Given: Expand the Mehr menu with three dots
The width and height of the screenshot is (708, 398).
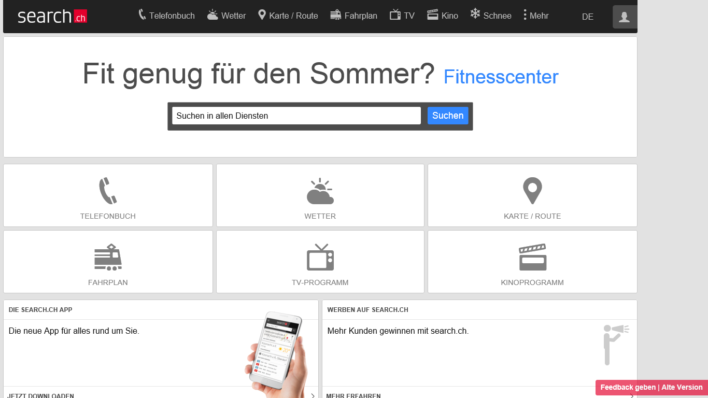Looking at the screenshot, I should tap(536, 15).
